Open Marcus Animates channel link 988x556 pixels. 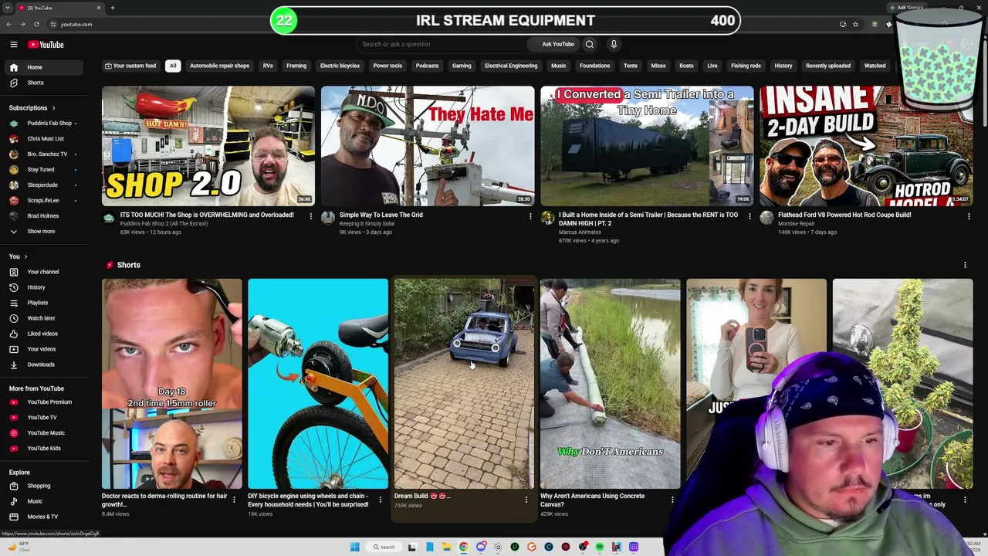click(580, 232)
